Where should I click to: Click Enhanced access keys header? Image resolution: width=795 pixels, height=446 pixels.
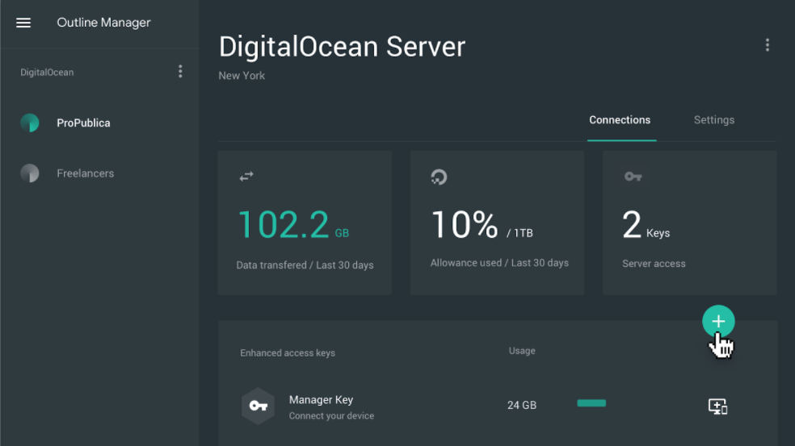(x=288, y=353)
